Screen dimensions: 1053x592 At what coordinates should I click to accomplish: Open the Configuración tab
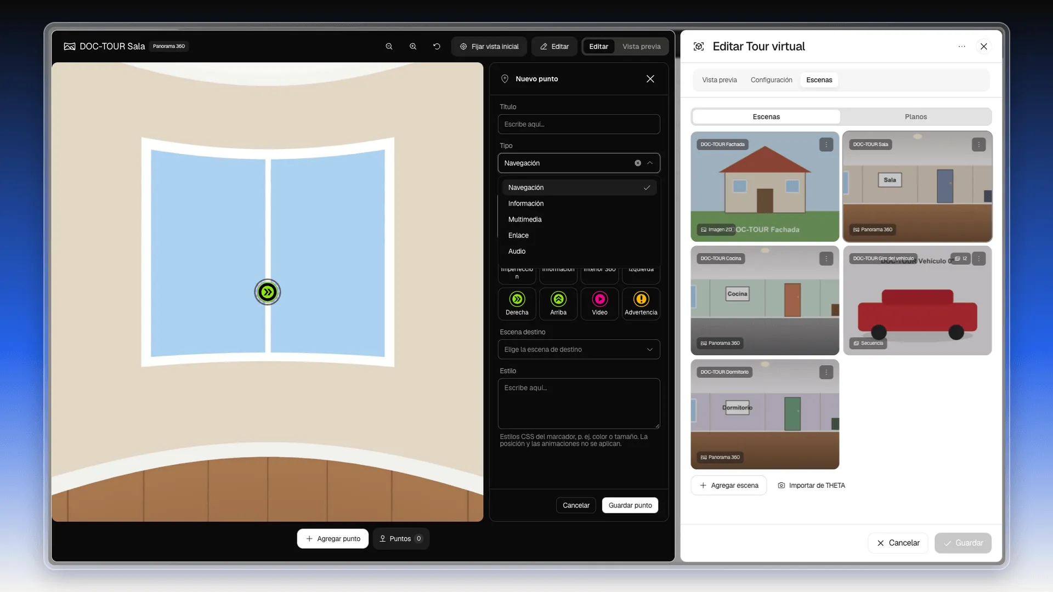click(771, 80)
